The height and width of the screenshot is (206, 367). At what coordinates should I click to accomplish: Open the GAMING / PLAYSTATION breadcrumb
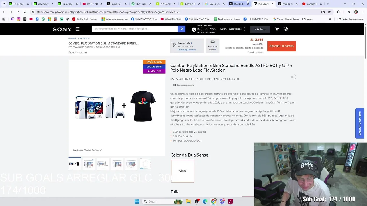79,38
